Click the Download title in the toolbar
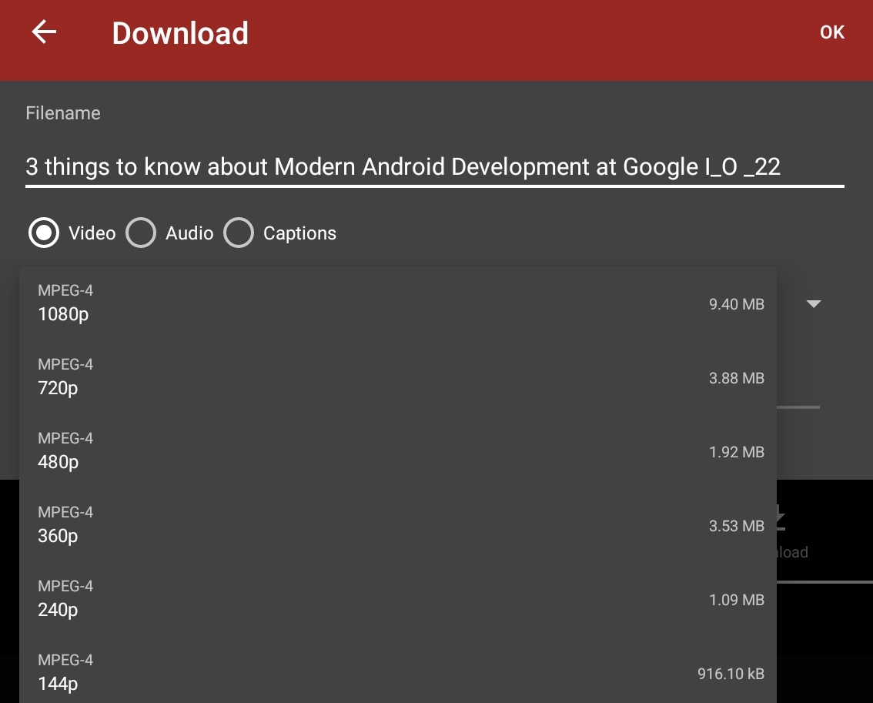The height and width of the screenshot is (703, 873). tap(180, 32)
